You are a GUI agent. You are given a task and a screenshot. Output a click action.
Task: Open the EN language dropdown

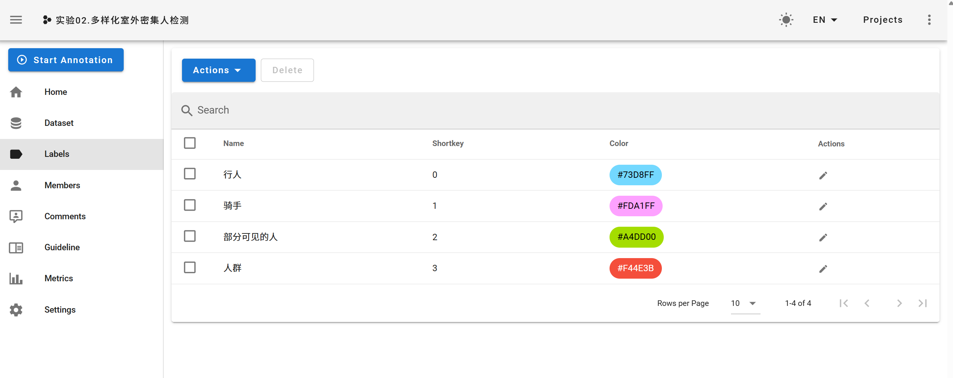tap(825, 20)
